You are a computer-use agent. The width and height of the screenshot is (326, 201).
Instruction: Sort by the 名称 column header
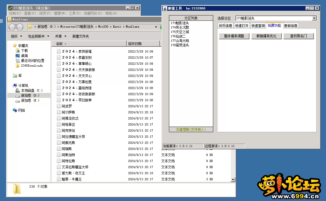tap(89, 44)
